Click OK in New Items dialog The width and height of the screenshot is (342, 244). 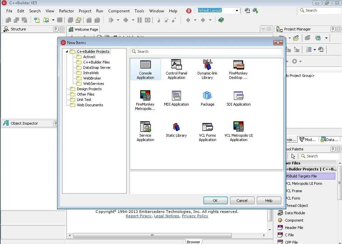215,200
